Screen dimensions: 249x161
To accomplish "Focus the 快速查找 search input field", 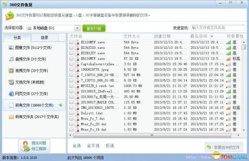I will point(218,28).
